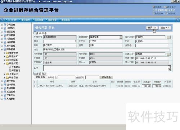Collapse the 基本信息 section toggle
The image size is (180, 130).
click(35, 33)
